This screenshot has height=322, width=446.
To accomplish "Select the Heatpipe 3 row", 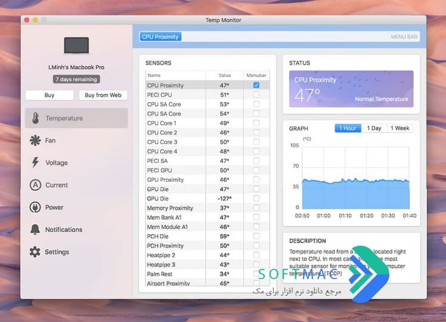I will click(x=207, y=265).
